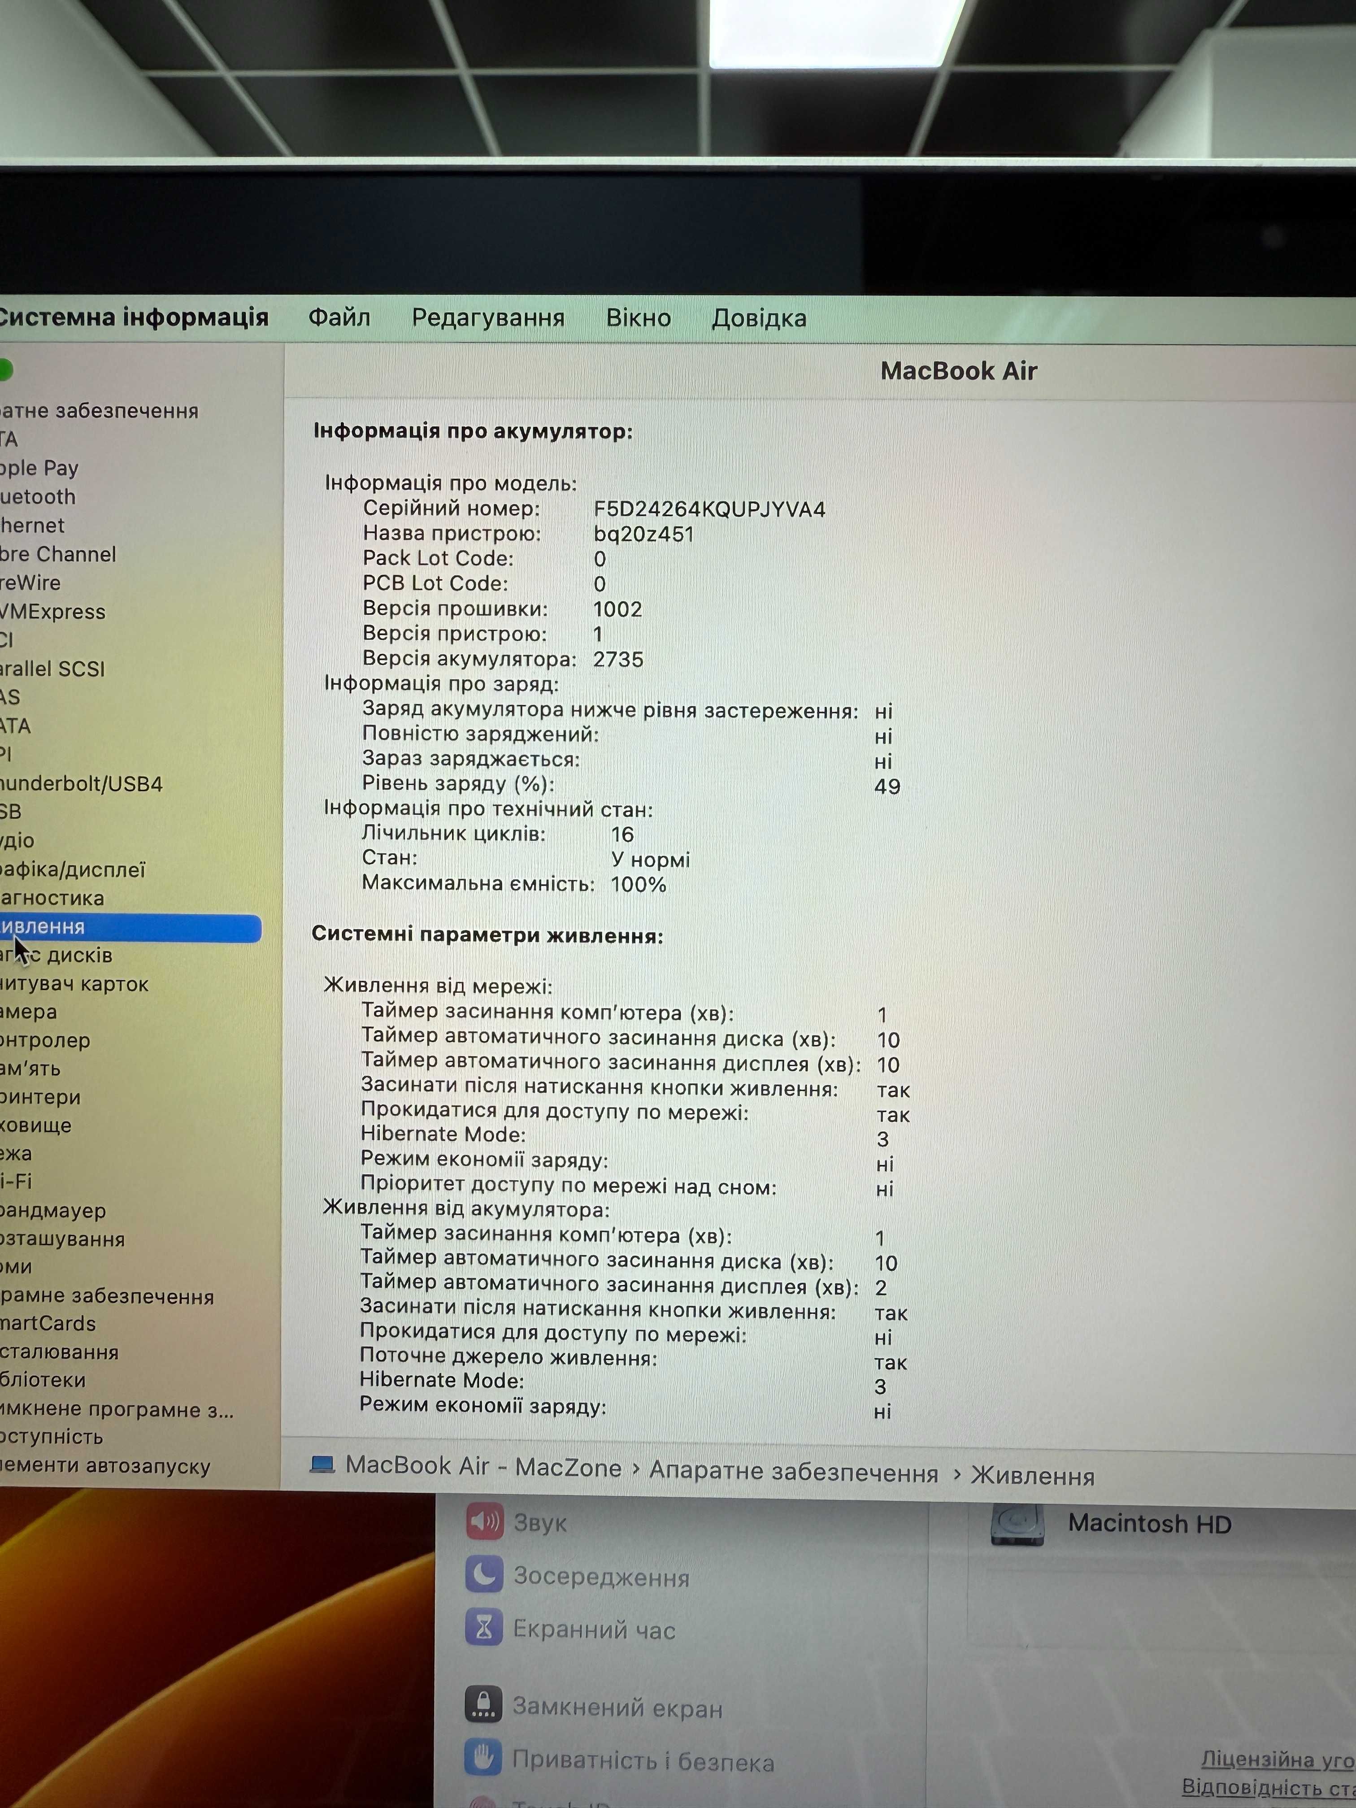1356x1808 pixels.
Task: Select the Apple Pay sidebar entry
Action: coord(39,468)
